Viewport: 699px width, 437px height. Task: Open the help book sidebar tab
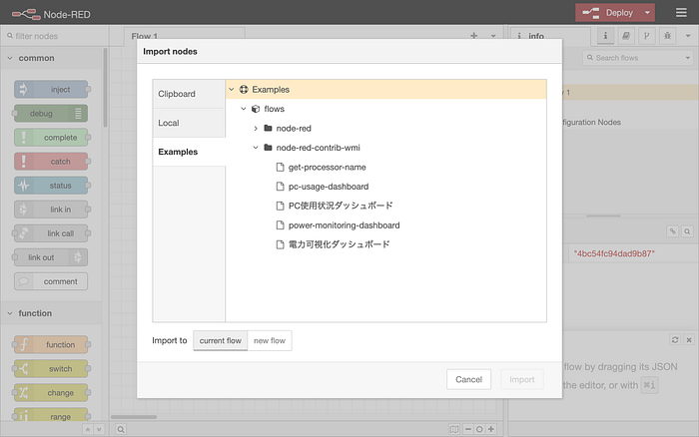[x=626, y=36]
